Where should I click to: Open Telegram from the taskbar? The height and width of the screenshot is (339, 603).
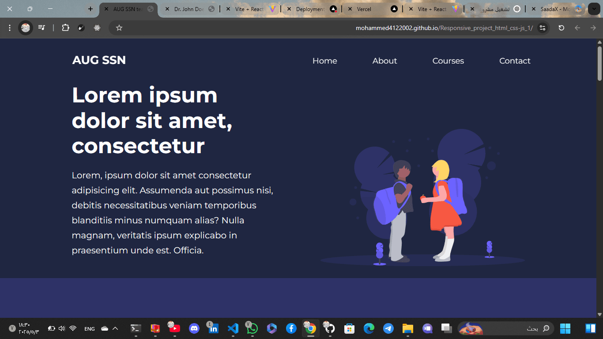[388, 328]
